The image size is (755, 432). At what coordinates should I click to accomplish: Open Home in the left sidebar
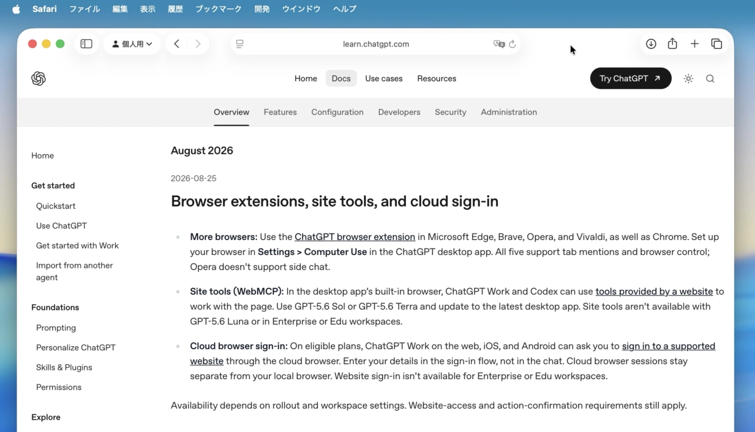(42, 155)
